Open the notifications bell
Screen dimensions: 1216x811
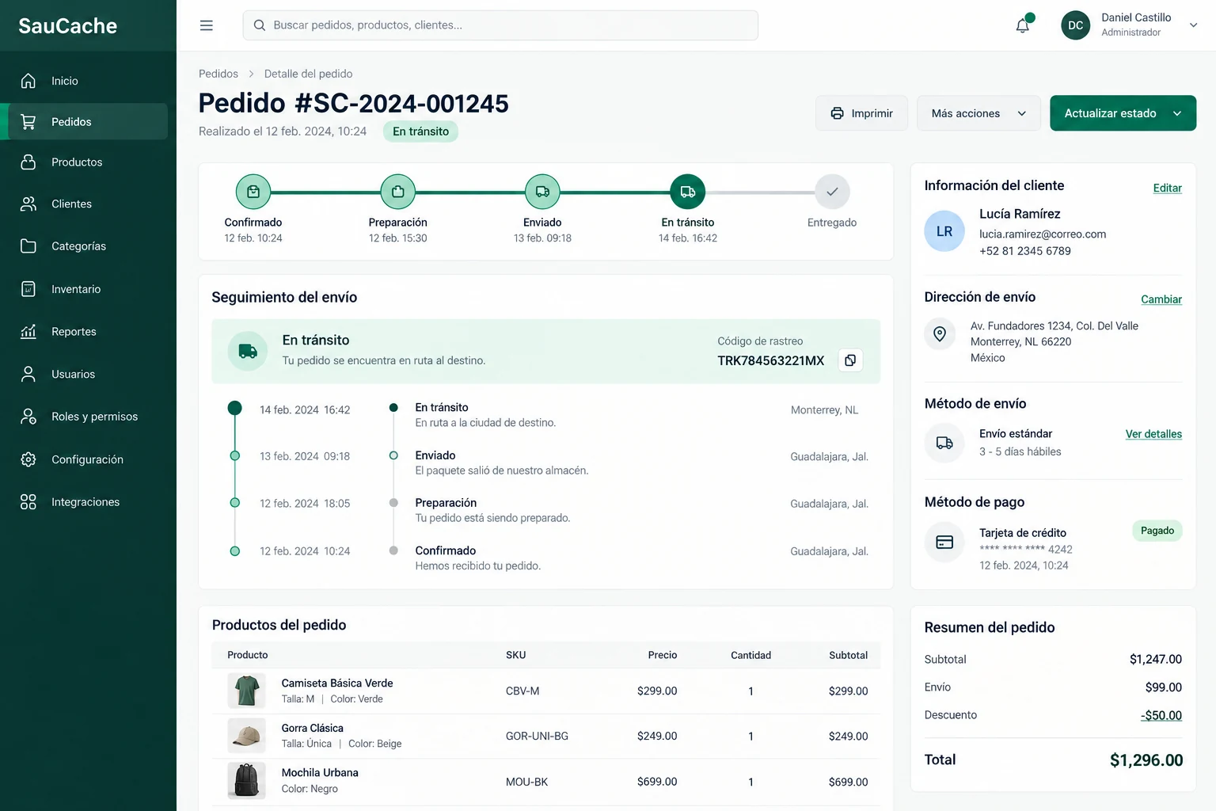[1023, 25]
